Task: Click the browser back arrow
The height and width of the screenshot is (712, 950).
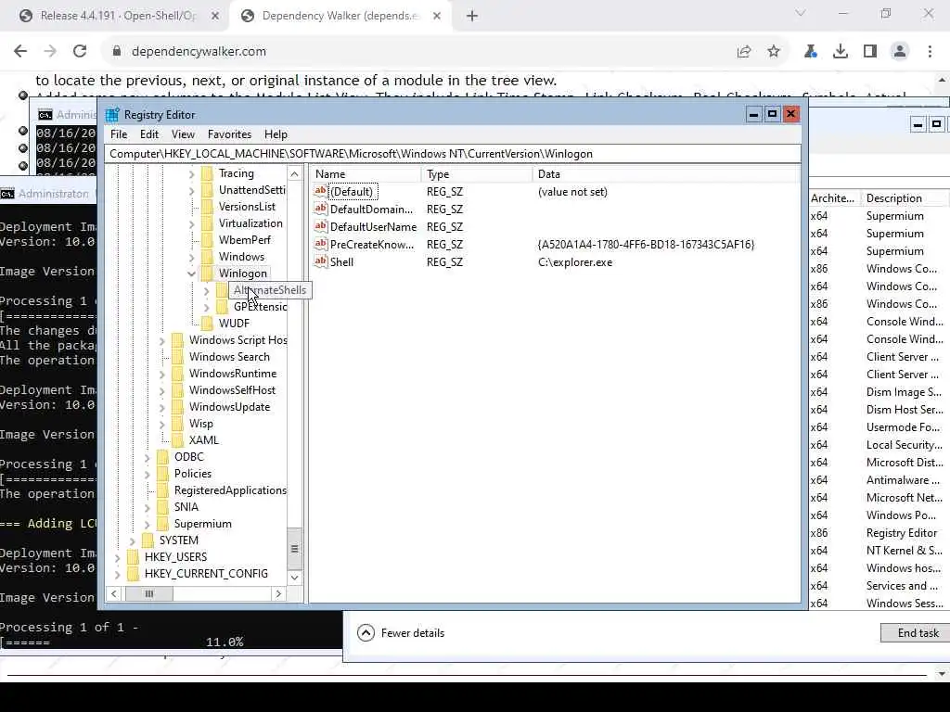Action: [x=20, y=52]
